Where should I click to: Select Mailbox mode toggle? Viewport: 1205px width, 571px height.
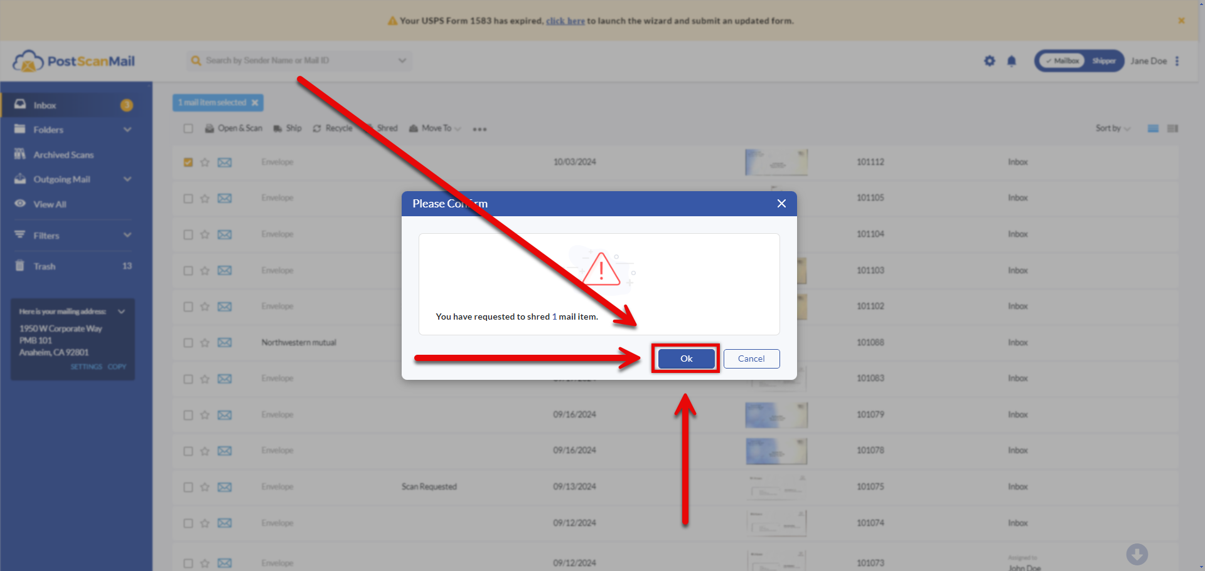click(x=1062, y=61)
